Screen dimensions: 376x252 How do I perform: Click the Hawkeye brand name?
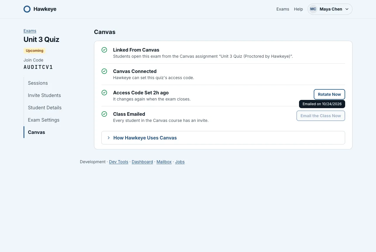click(x=45, y=9)
